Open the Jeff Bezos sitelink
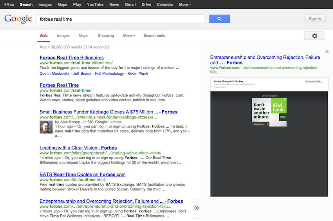333x221 pixels. click(x=82, y=74)
